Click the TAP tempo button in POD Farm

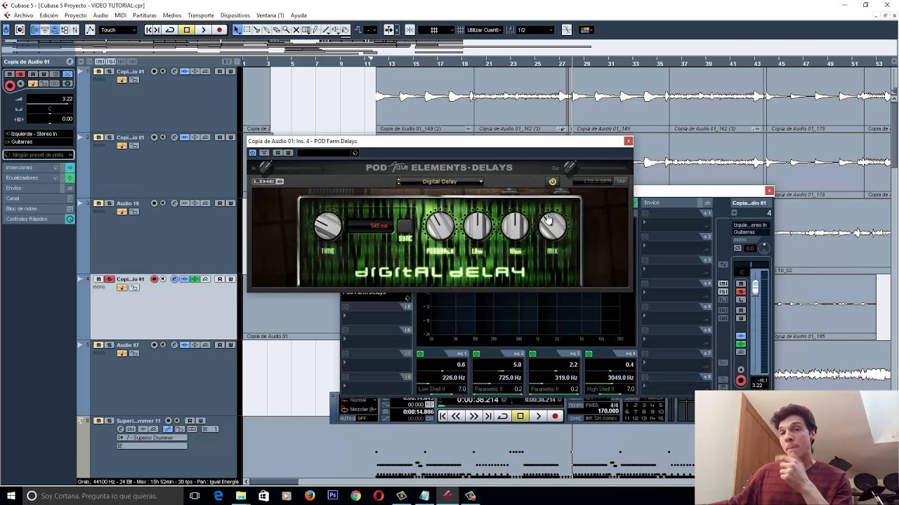(x=621, y=181)
